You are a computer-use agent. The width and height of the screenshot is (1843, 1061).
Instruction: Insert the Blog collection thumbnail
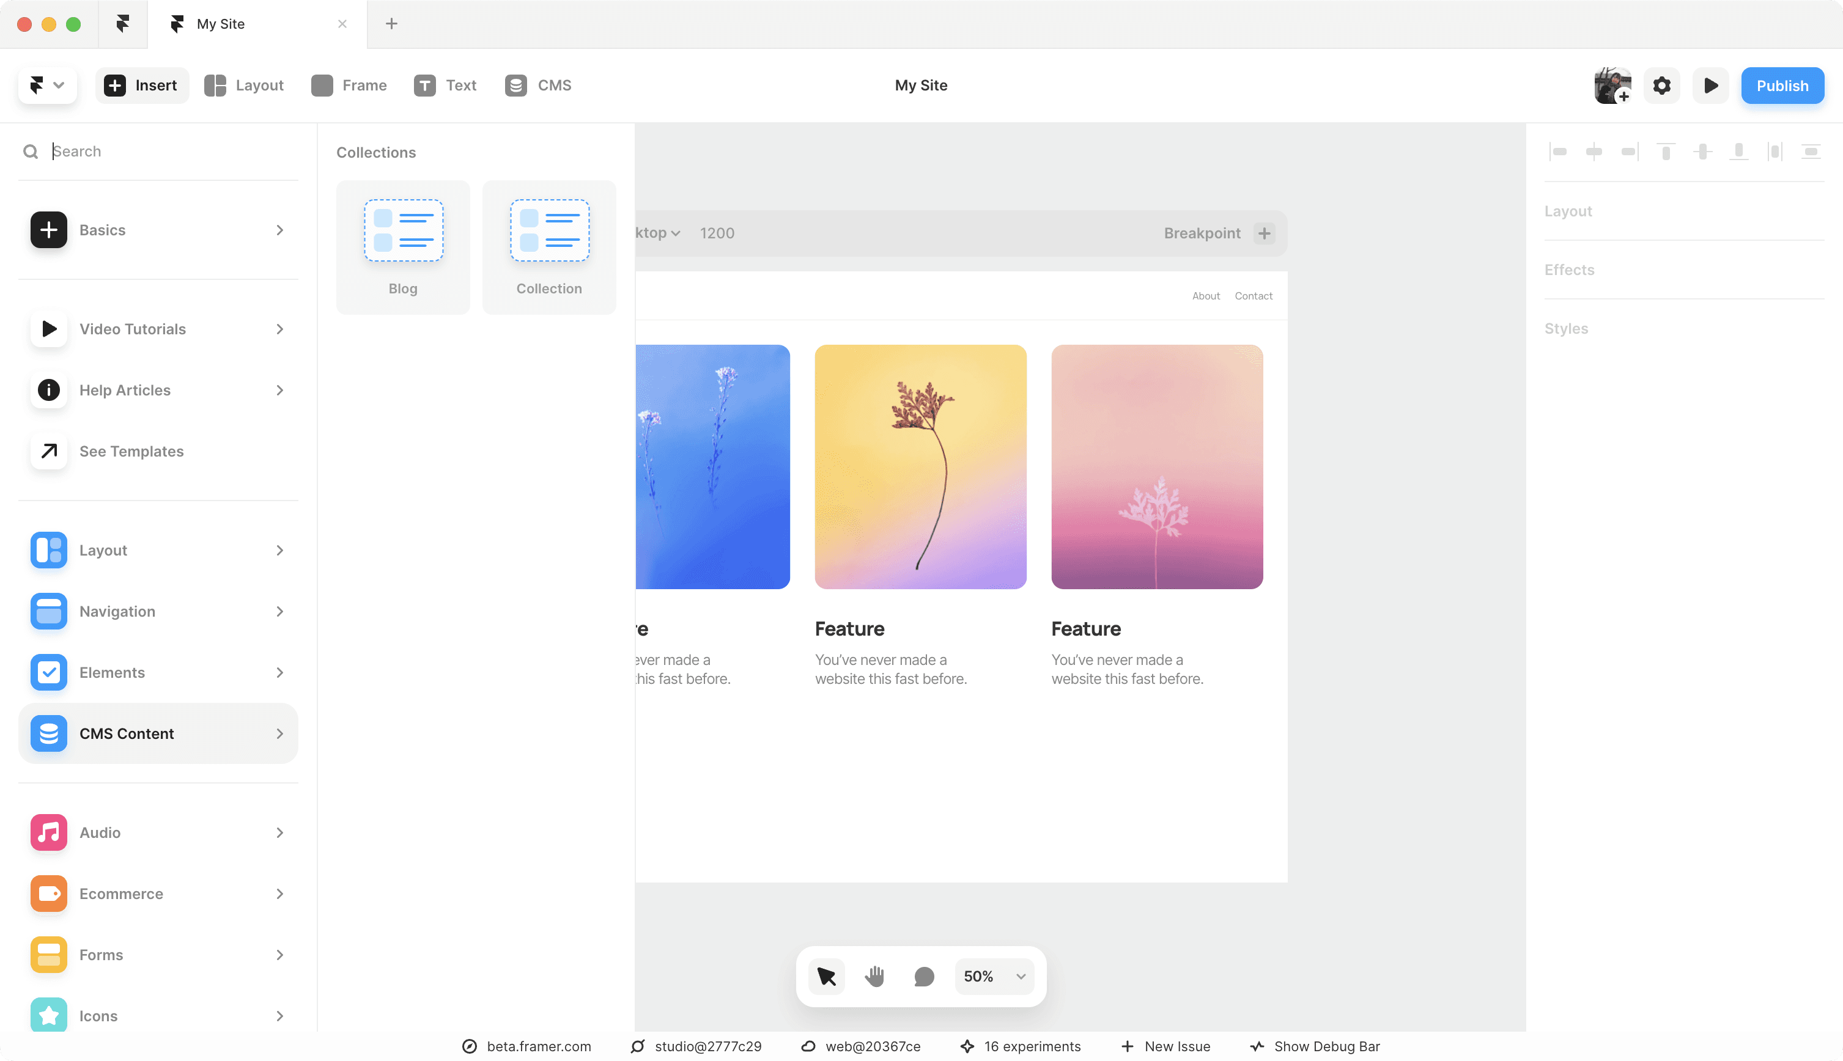tap(403, 247)
